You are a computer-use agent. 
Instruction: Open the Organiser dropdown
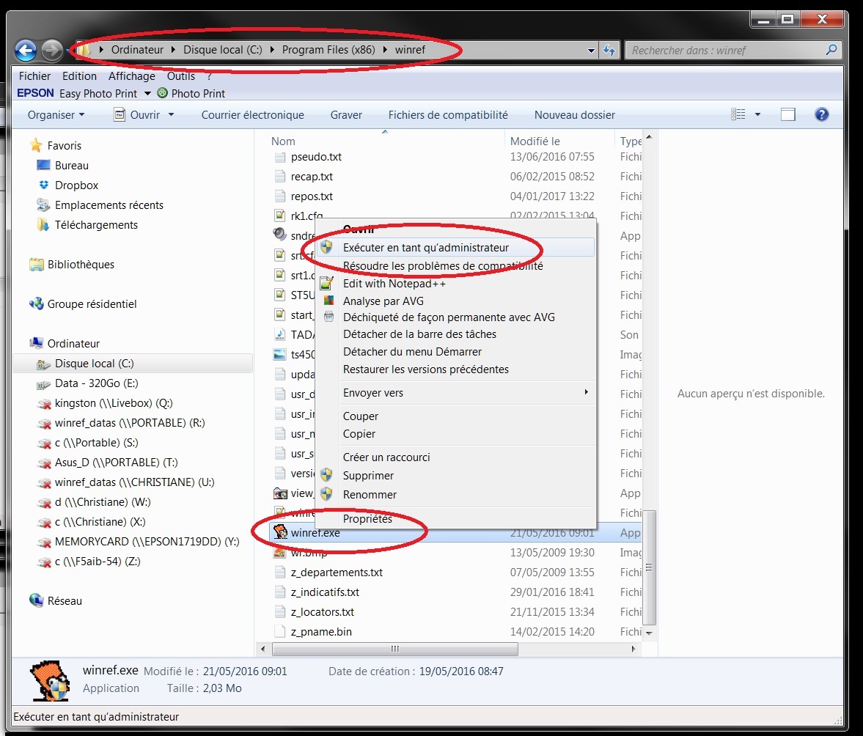click(56, 114)
